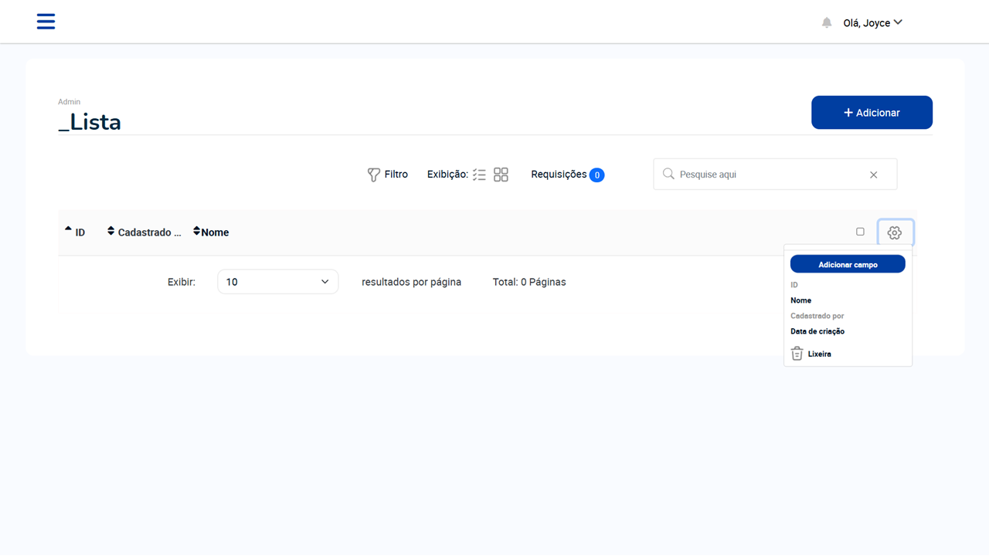
Task: Toggle the gear column settings button
Action: click(x=895, y=232)
